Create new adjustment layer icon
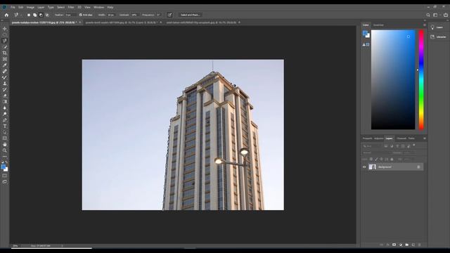The image size is (450, 253). click(401, 245)
